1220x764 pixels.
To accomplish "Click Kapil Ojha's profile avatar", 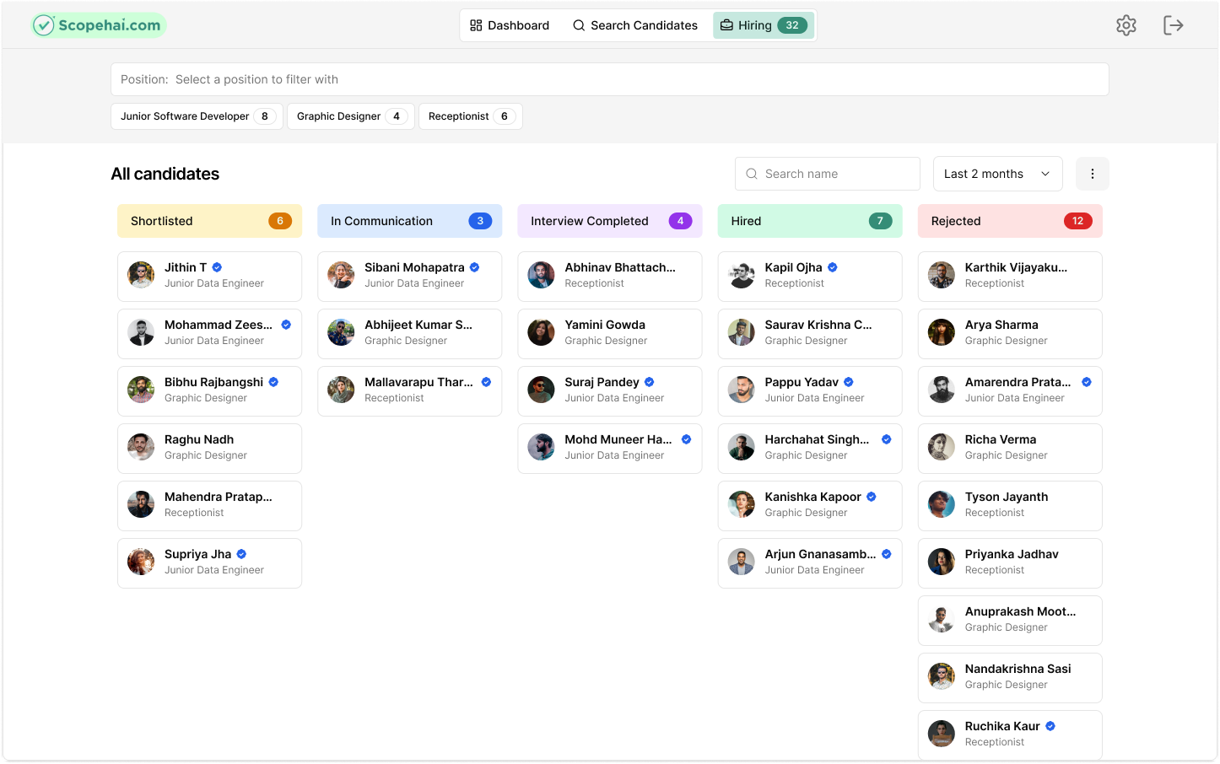I will point(741,275).
